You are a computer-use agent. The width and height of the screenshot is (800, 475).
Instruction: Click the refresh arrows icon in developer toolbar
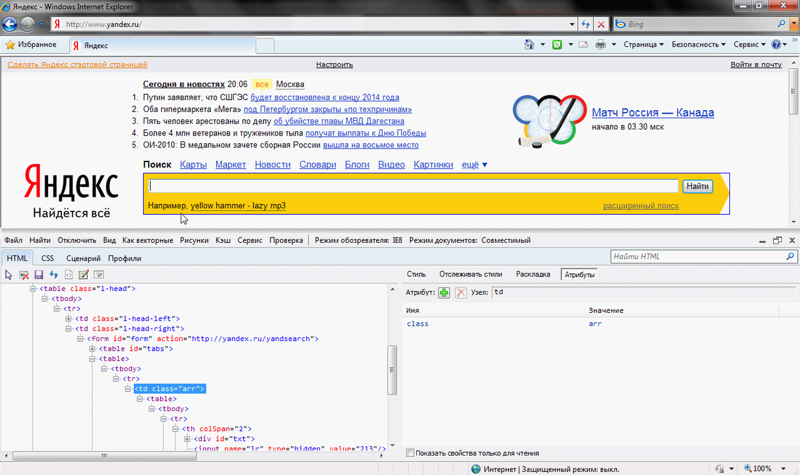(x=53, y=274)
